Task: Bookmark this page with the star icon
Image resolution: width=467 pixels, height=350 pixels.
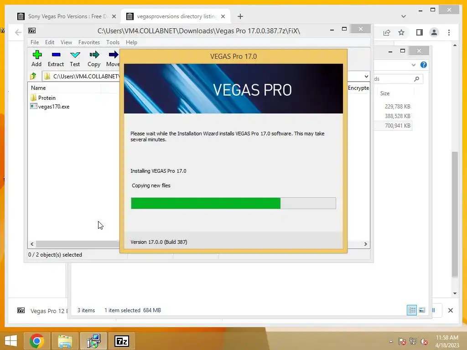Action: tap(401, 32)
